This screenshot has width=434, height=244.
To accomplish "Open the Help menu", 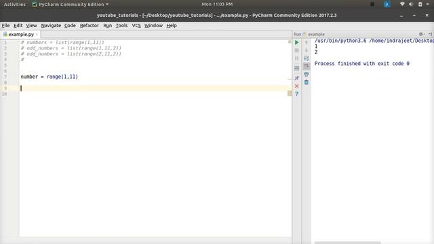I will 172,26.
